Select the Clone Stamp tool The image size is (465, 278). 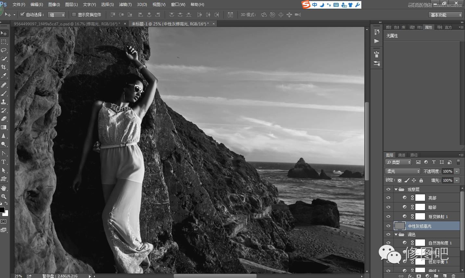point(4,102)
